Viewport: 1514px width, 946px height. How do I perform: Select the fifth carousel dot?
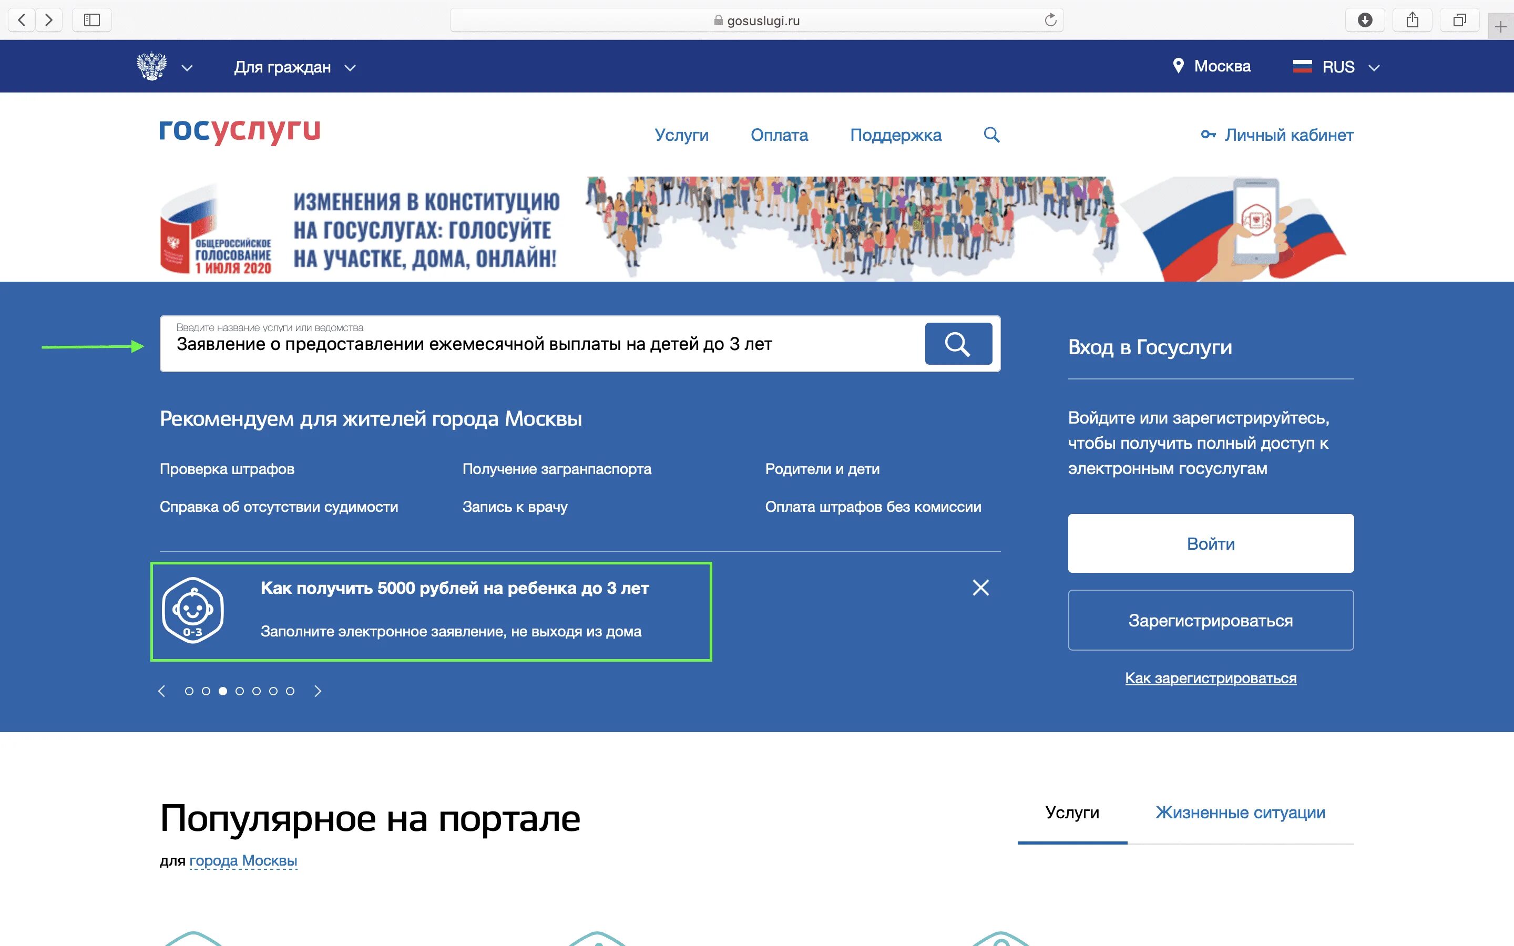point(257,691)
